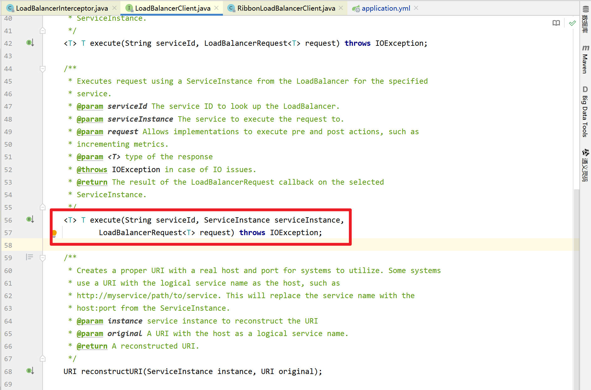Switch to LoadBalancerClient.java tab

tap(172, 8)
